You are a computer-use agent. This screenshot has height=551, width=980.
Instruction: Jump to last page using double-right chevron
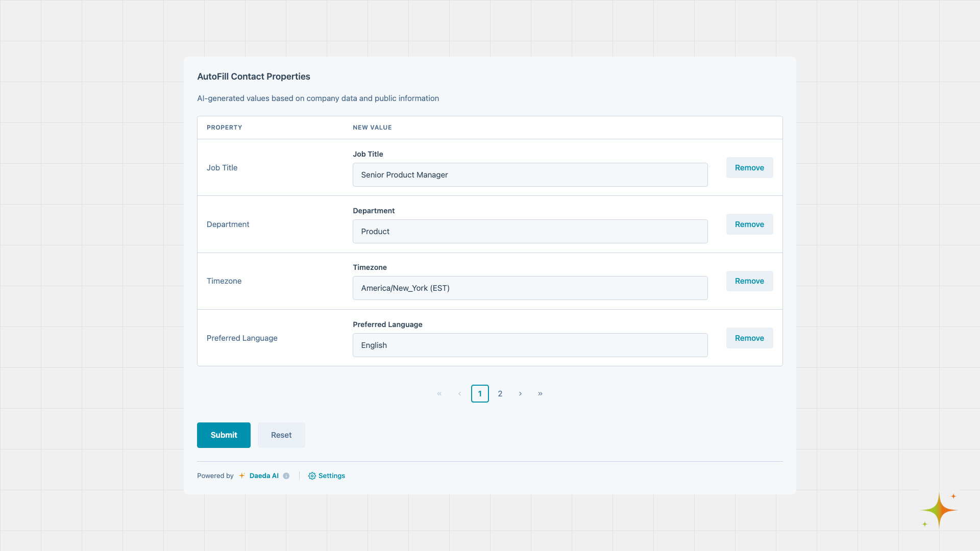[541, 393]
